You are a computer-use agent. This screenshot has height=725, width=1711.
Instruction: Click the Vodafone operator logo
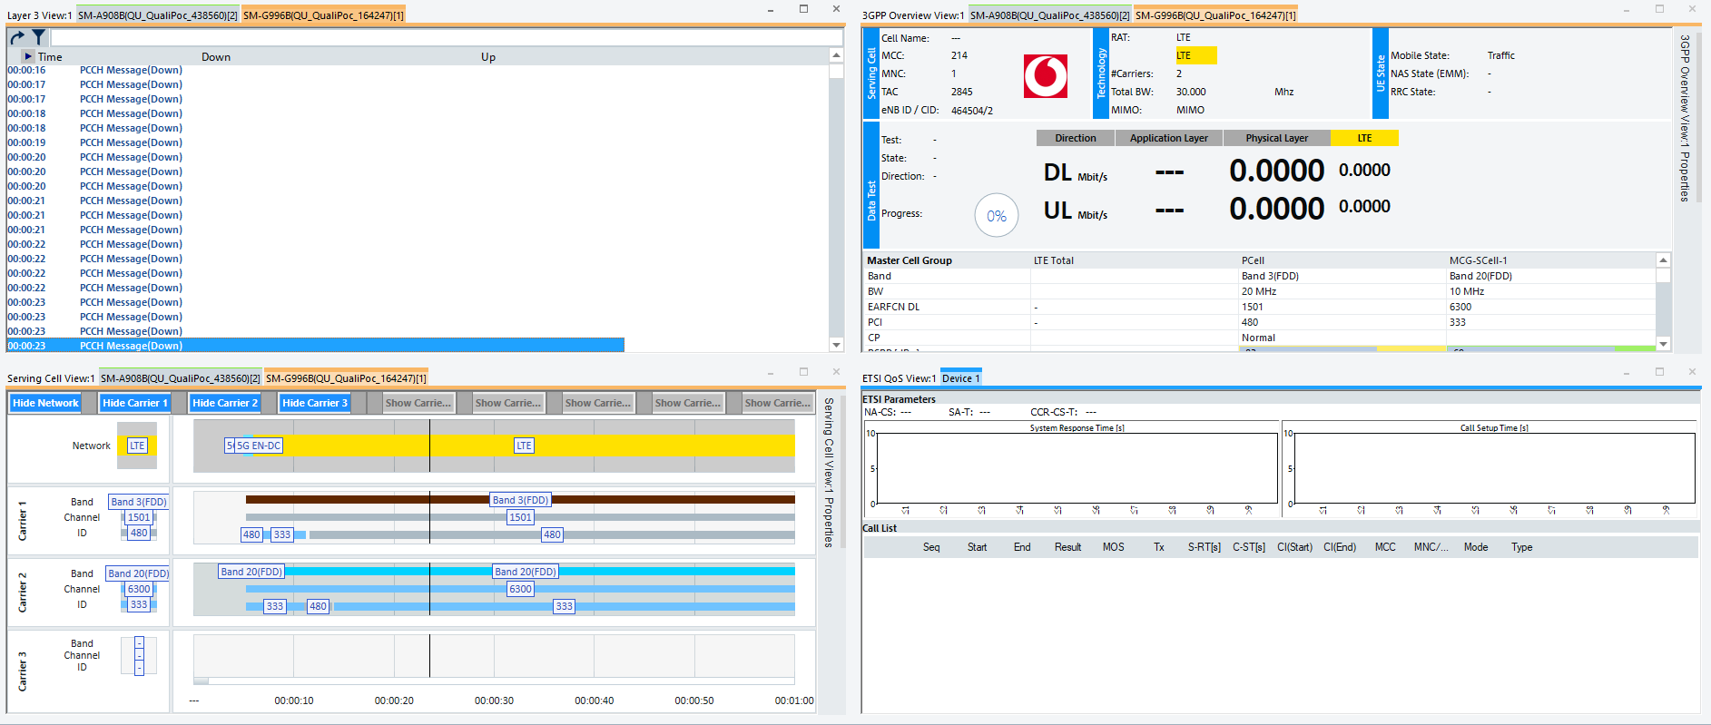[x=1046, y=76]
